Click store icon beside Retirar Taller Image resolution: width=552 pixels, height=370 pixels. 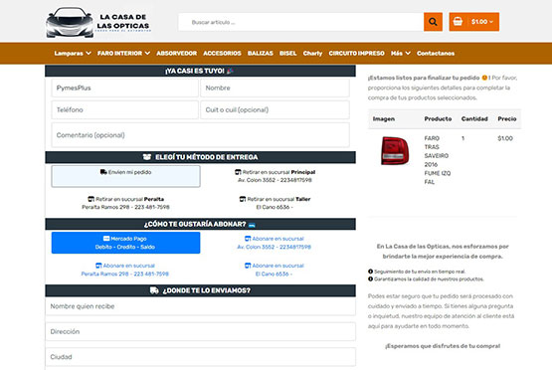point(243,199)
